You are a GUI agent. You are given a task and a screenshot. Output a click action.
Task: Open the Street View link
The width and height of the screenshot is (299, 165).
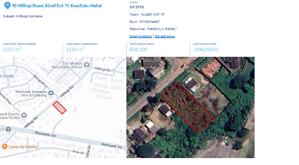[165, 36]
